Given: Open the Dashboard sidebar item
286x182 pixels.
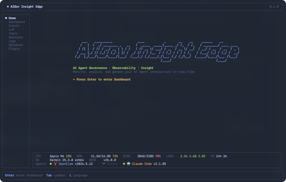Looking at the screenshot, I should pos(17,22).
